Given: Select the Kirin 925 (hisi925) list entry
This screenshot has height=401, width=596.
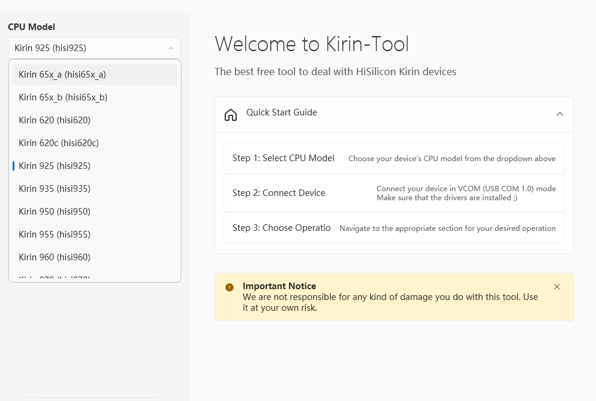Looking at the screenshot, I should (x=95, y=166).
